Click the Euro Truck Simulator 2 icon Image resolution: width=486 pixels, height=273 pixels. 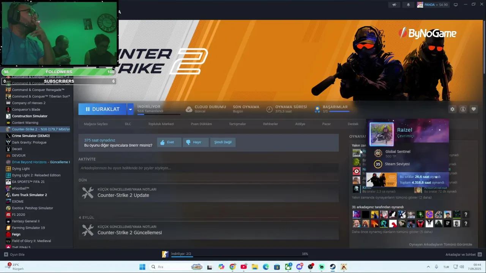tap(8, 195)
